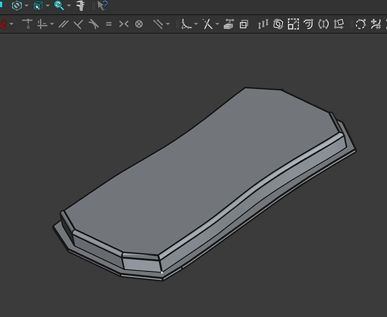Expand the fillet tool dropdown
Viewport: 387px width, 317px height.
pos(196,24)
